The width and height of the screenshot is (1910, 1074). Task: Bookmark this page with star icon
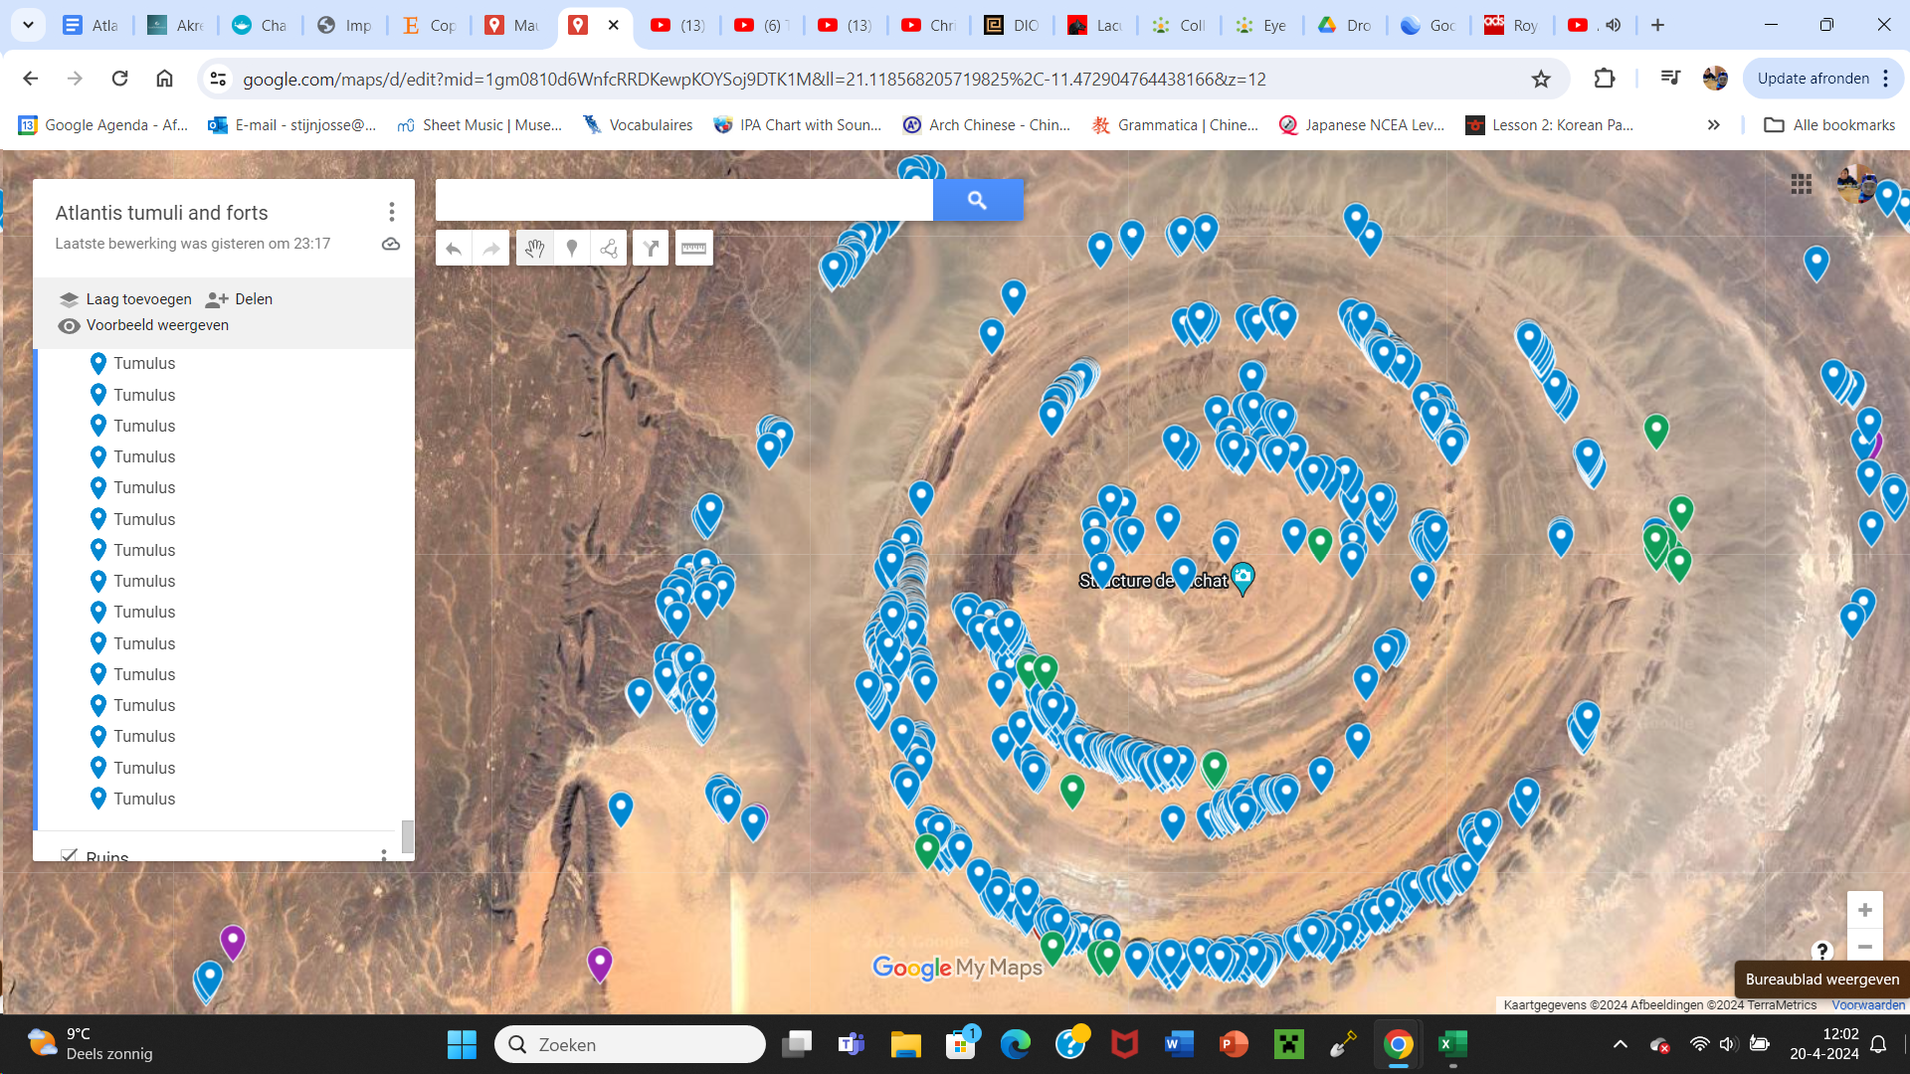click(x=1541, y=79)
